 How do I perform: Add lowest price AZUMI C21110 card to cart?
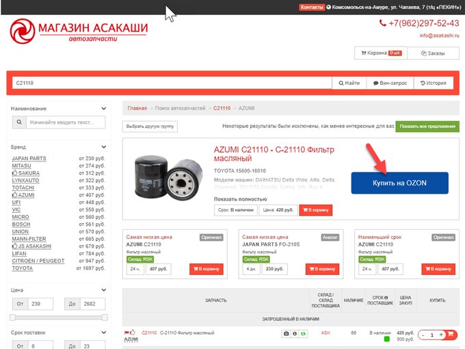point(207,269)
